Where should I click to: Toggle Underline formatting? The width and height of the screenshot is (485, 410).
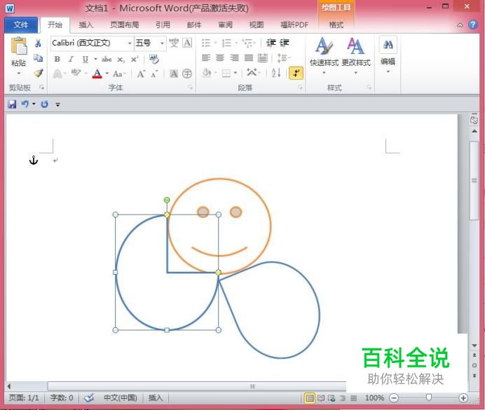coord(85,59)
